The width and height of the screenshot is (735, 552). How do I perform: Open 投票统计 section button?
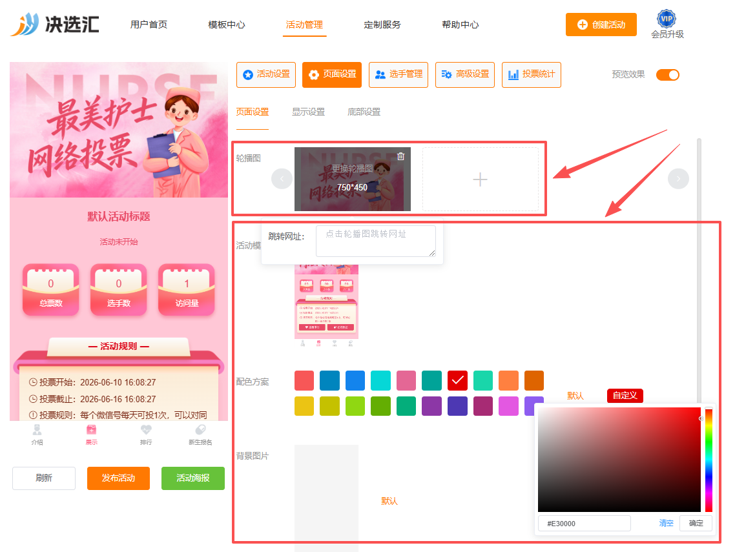[x=532, y=74]
